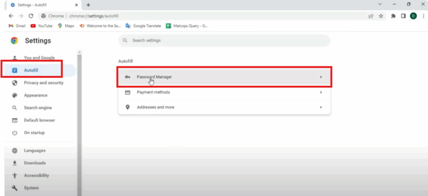
Task: Open the Payment methods row
Action: pos(224,92)
